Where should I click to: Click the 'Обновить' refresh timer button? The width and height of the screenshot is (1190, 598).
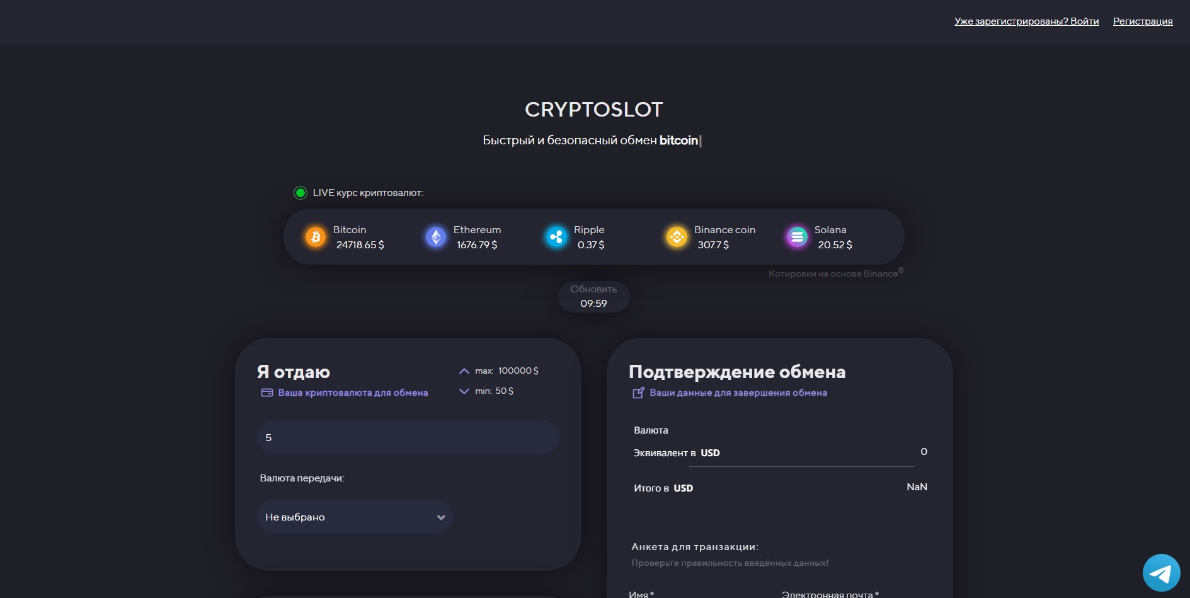click(x=593, y=296)
